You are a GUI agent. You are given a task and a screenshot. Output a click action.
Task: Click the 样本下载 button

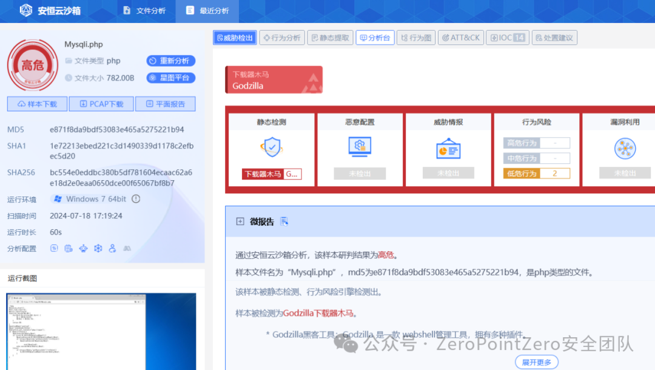point(37,104)
